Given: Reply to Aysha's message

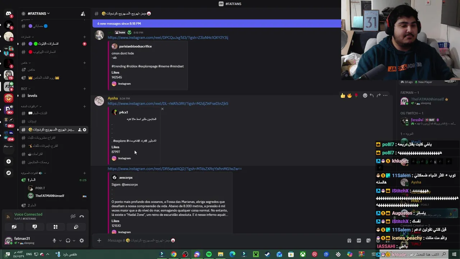Looking at the screenshot, I should [x=372, y=95].
